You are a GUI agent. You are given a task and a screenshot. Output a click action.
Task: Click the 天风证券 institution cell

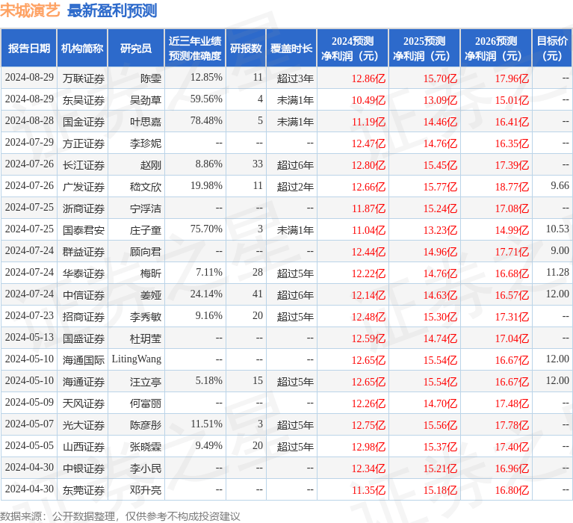84,403
